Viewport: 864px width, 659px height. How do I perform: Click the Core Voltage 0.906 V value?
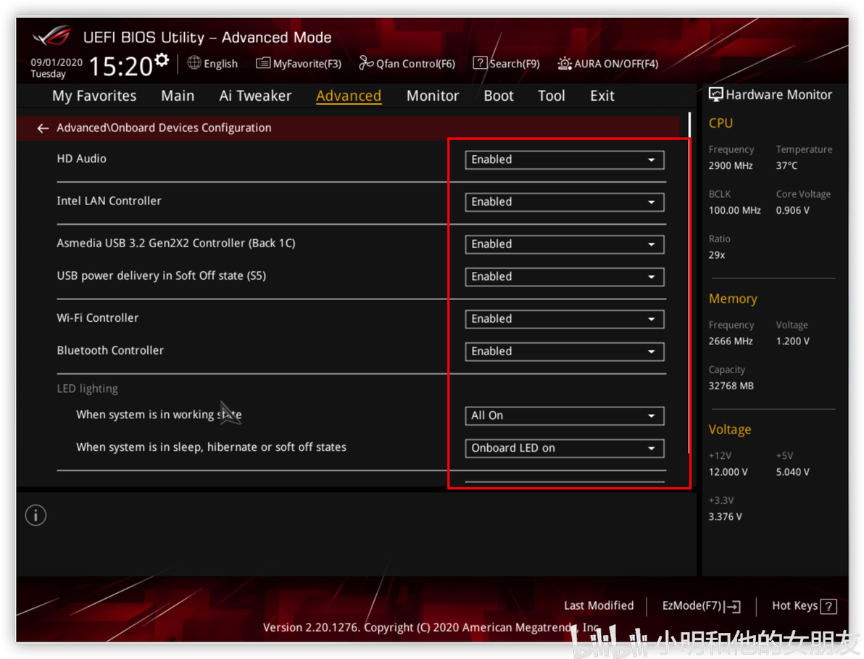tap(792, 210)
